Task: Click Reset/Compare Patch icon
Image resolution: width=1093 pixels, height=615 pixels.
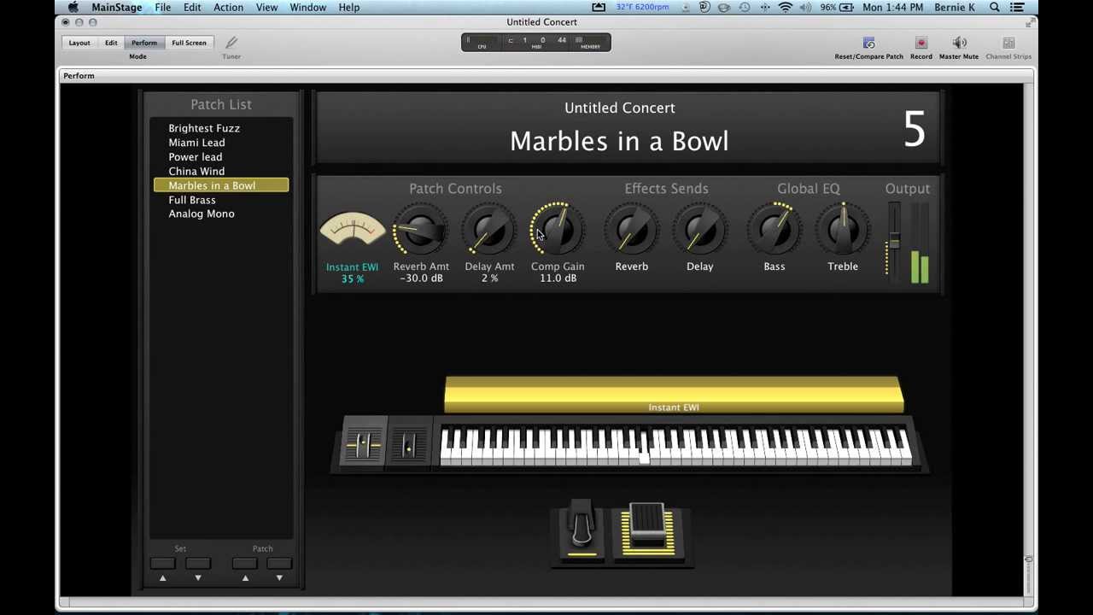Action: click(x=868, y=43)
